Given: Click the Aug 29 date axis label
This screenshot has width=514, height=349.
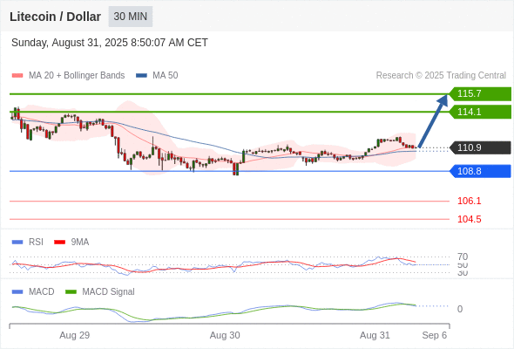Looking at the screenshot, I should (x=74, y=335).
